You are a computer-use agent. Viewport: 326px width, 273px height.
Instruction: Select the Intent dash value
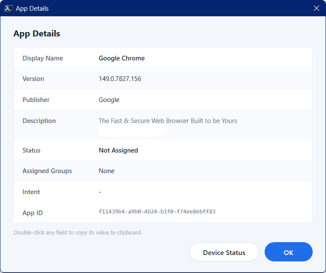[100, 192]
